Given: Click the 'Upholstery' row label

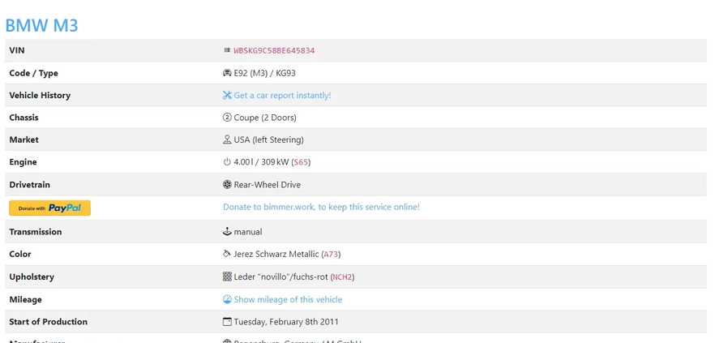Looking at the screenshot, I should [32, 277].
